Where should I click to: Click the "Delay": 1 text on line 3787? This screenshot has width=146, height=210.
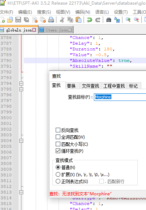[85, 43]
